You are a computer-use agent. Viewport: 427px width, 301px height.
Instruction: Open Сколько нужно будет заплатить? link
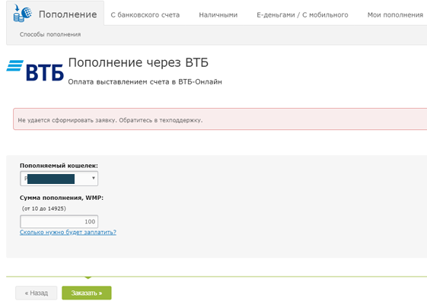[x=68, y=232]
